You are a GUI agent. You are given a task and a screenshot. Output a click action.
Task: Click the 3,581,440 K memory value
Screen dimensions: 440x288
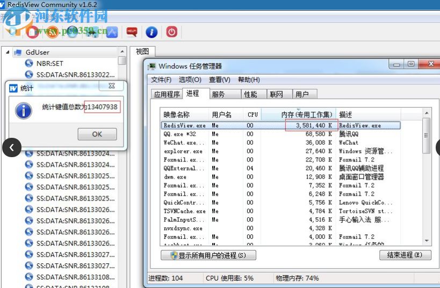314,125
